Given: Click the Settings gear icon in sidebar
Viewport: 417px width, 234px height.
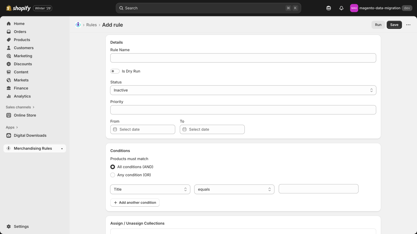Looking at the screenshot, I should [x=9, y=226].
